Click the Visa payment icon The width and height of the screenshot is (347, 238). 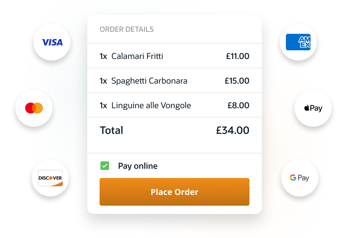[52, 42]
